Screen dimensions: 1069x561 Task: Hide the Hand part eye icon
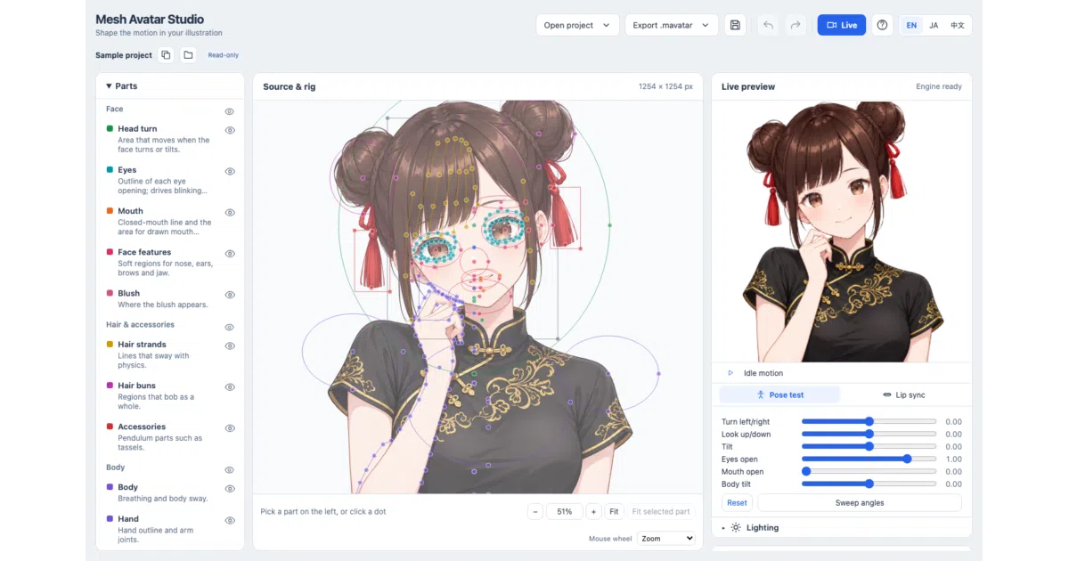(x=229, y=521)
